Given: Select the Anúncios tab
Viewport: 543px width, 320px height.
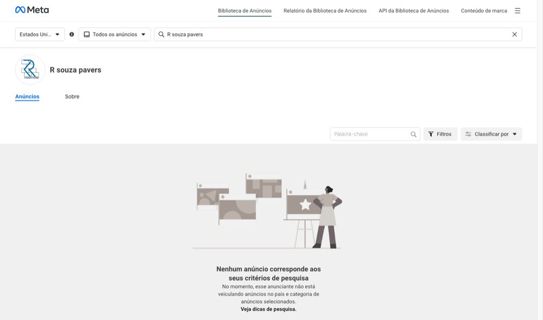Looking at the screenshot, I should [x=27, y=97].
